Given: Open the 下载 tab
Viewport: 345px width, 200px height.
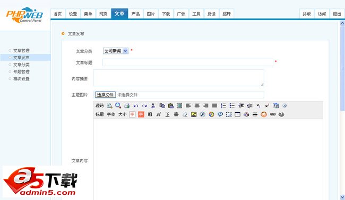Looking at the screenshot, I should (166, 14).
